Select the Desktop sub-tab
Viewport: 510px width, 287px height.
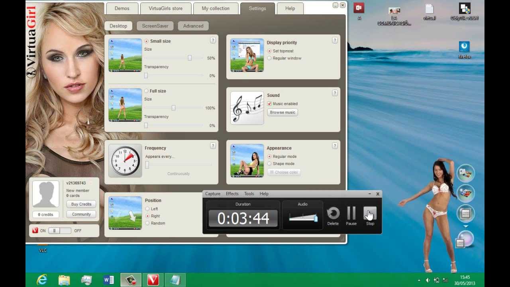click(118, 26)
